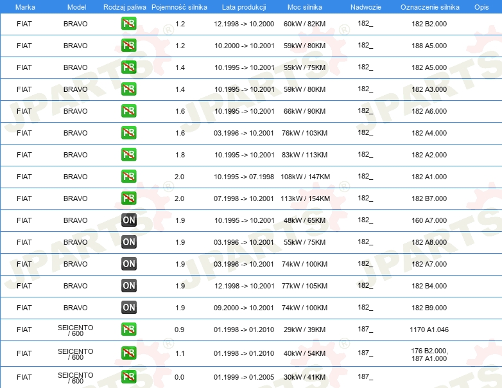The image size is (502, 388).
Task: Click the petrol icon in the 182 B2.000 row
Action: (128, 24)
